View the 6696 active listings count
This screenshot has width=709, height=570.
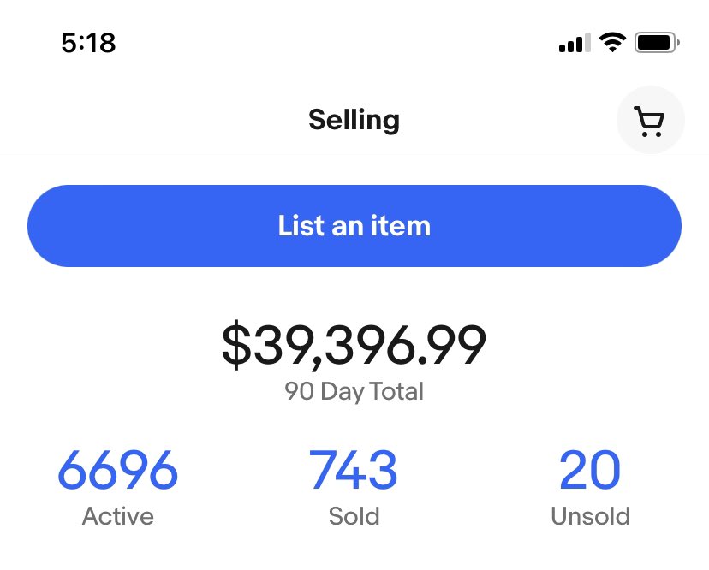pyautogui.click(x=117, y=470)
